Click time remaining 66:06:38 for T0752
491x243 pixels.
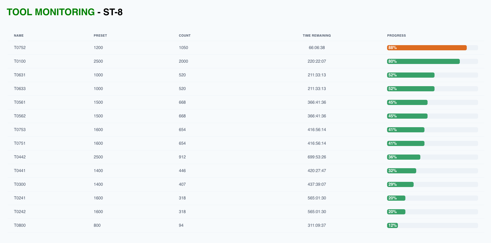317,47
